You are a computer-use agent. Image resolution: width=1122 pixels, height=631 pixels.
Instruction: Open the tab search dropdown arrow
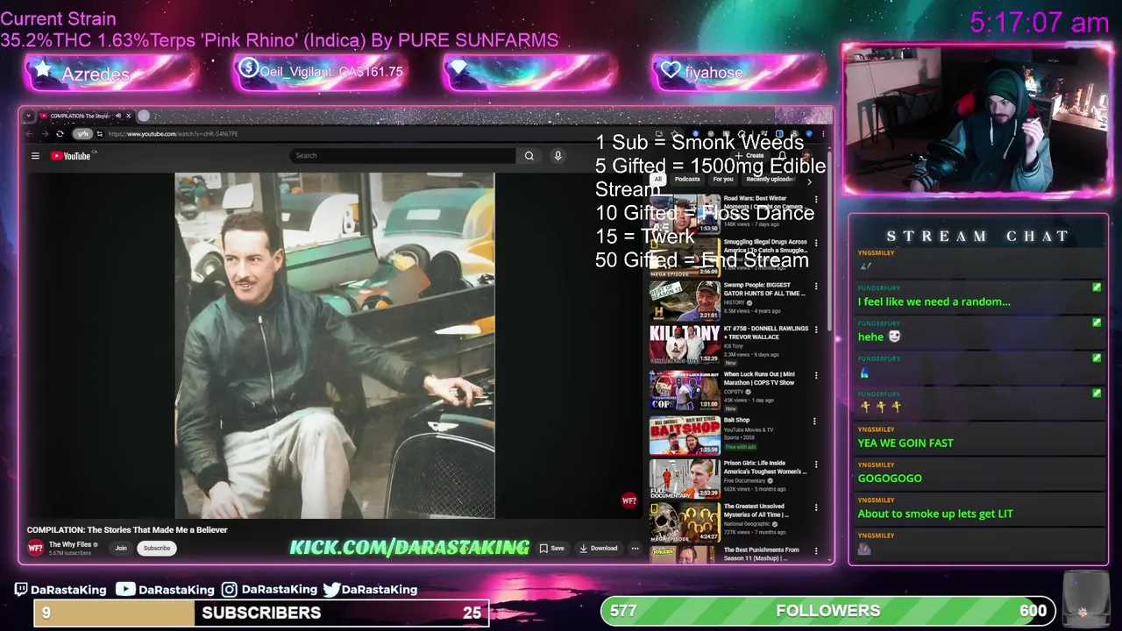click(x=29, y=116)
